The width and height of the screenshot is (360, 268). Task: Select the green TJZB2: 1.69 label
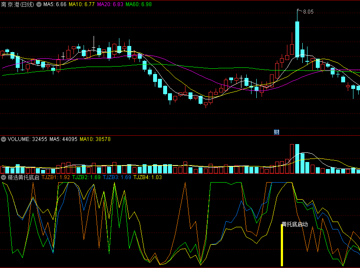[86, 177]
